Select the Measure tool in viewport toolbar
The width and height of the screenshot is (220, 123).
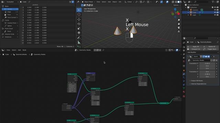coord(79,42)
